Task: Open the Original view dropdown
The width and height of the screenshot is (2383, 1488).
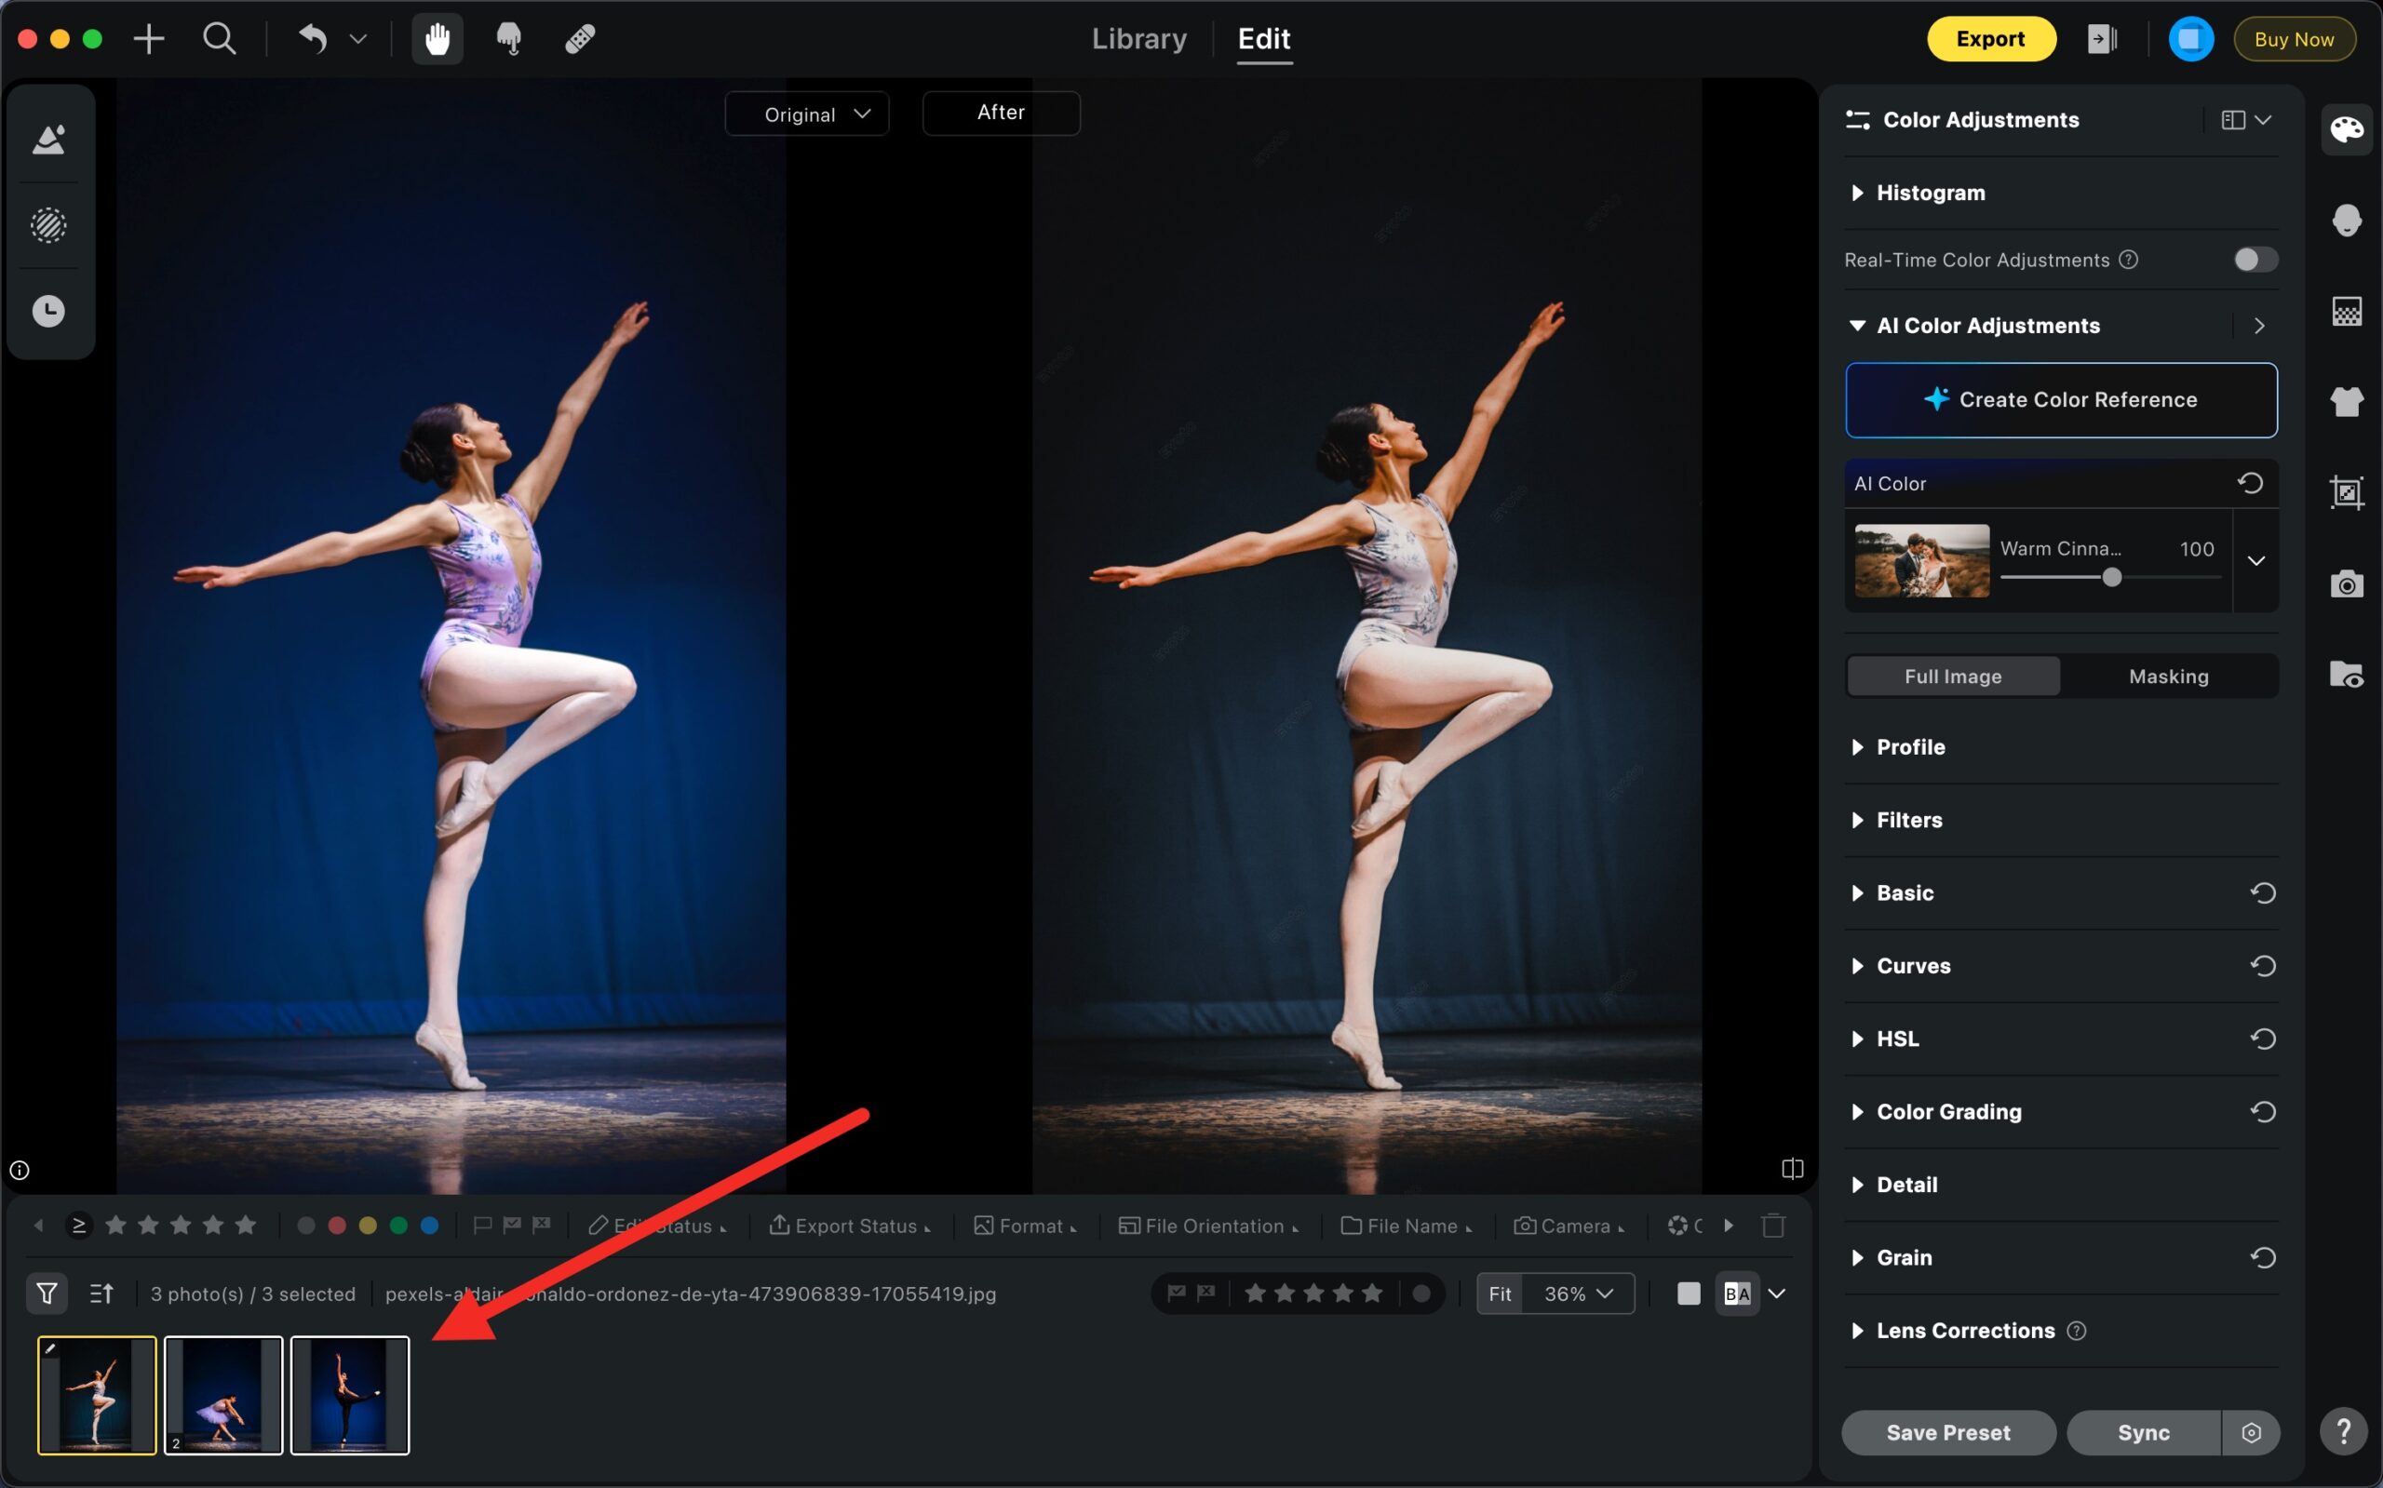Action: 807,114
